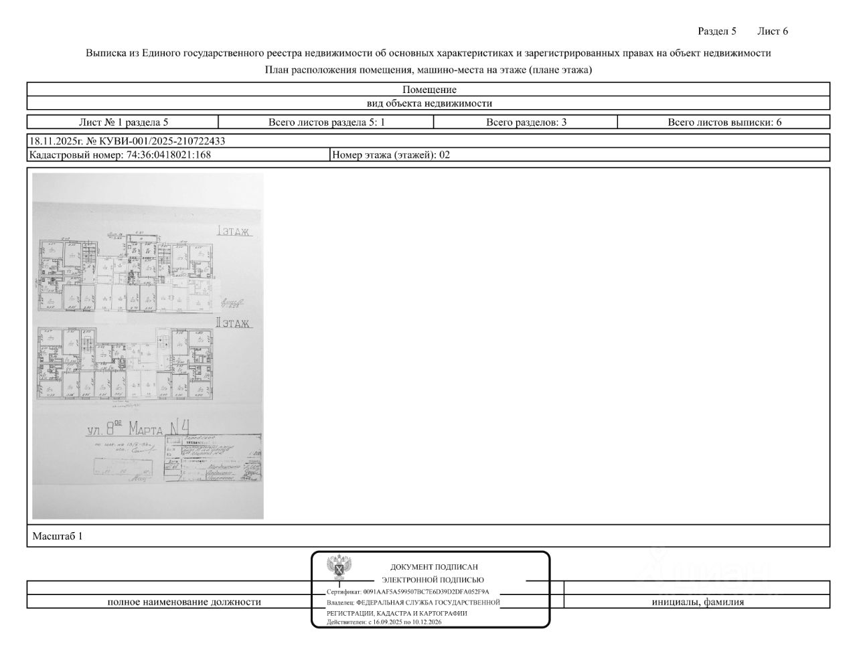Click the "ДОКУМЕНТ ПОДПИСАН" stamp heading

435,567
